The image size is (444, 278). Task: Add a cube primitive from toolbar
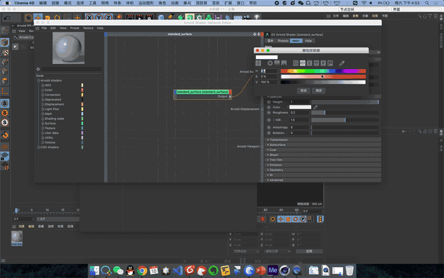(161, 17)
